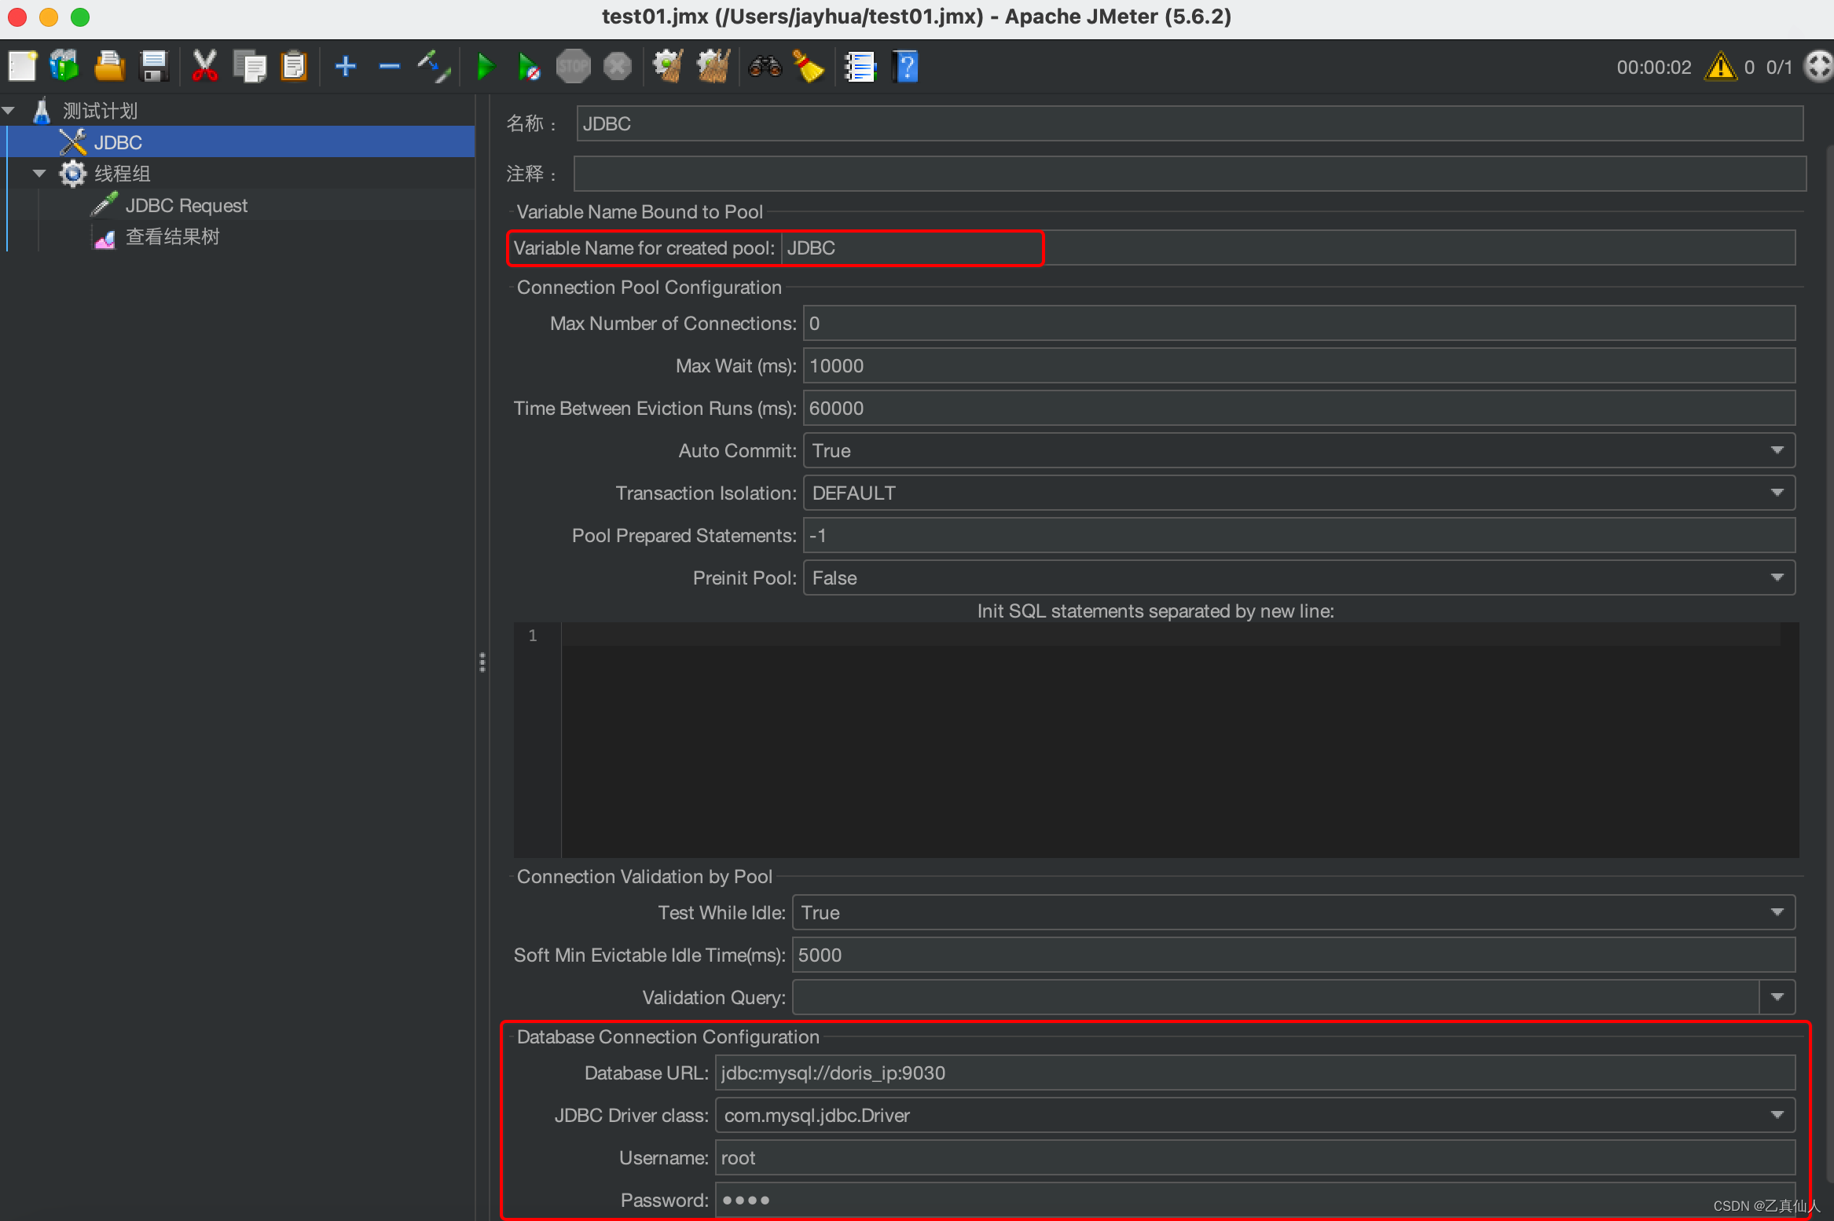The height and width of the screenshot is (1221, 1834).
Task: Click the Database URL field
Action: pos(1255,1072)
